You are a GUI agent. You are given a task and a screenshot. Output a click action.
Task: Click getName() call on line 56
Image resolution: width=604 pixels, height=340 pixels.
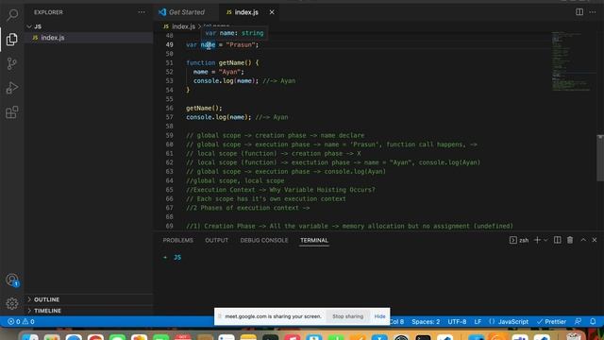coord(204,109)
